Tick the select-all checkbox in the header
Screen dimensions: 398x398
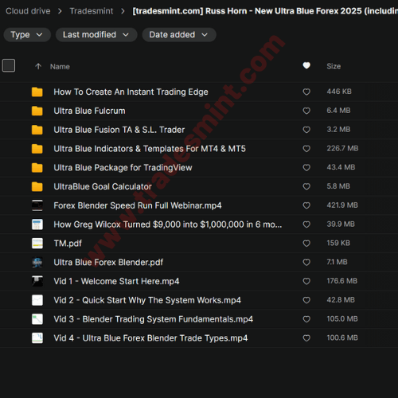9,65
